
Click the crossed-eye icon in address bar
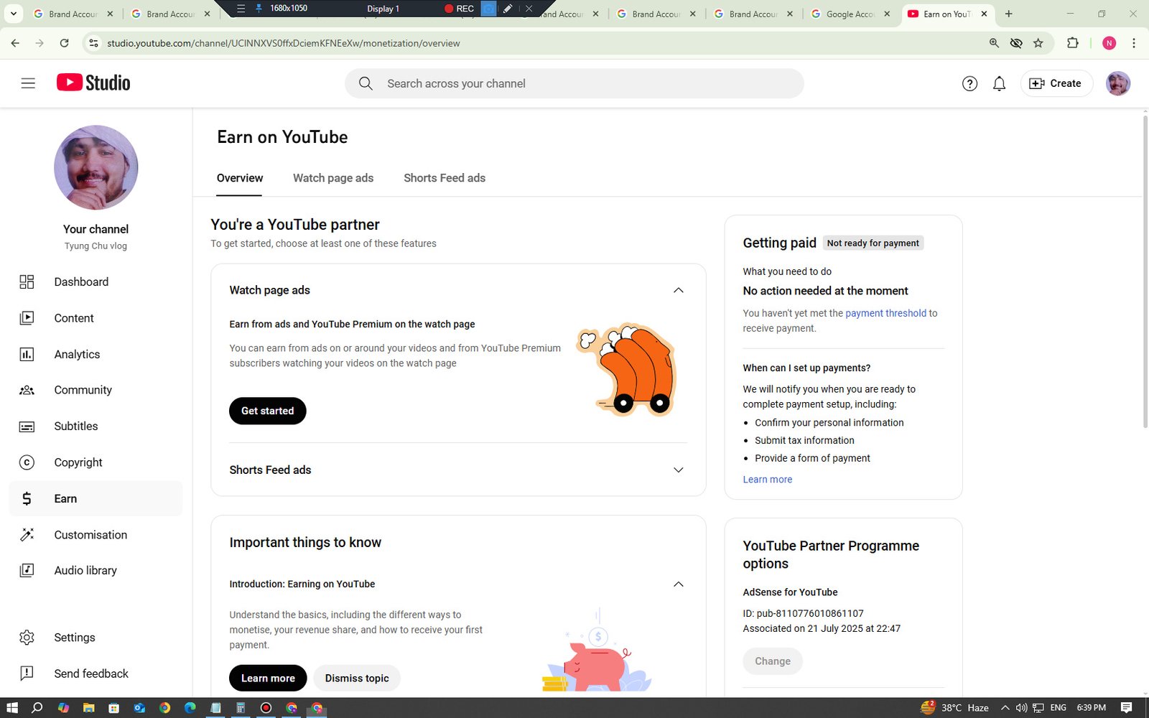tap(1016, 43)
